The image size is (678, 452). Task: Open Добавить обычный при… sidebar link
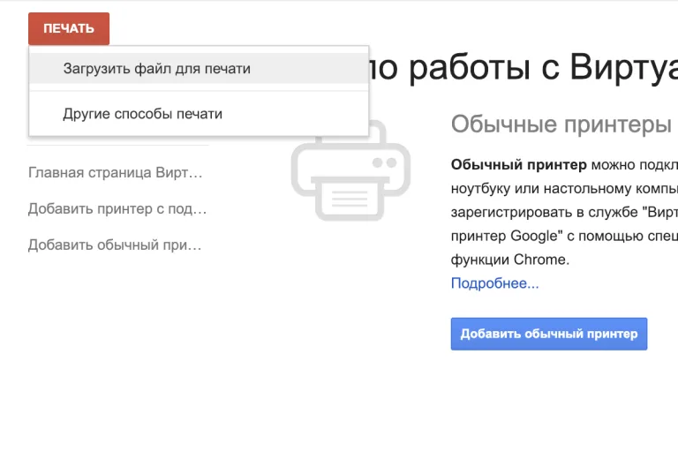[x=115, y=245]
